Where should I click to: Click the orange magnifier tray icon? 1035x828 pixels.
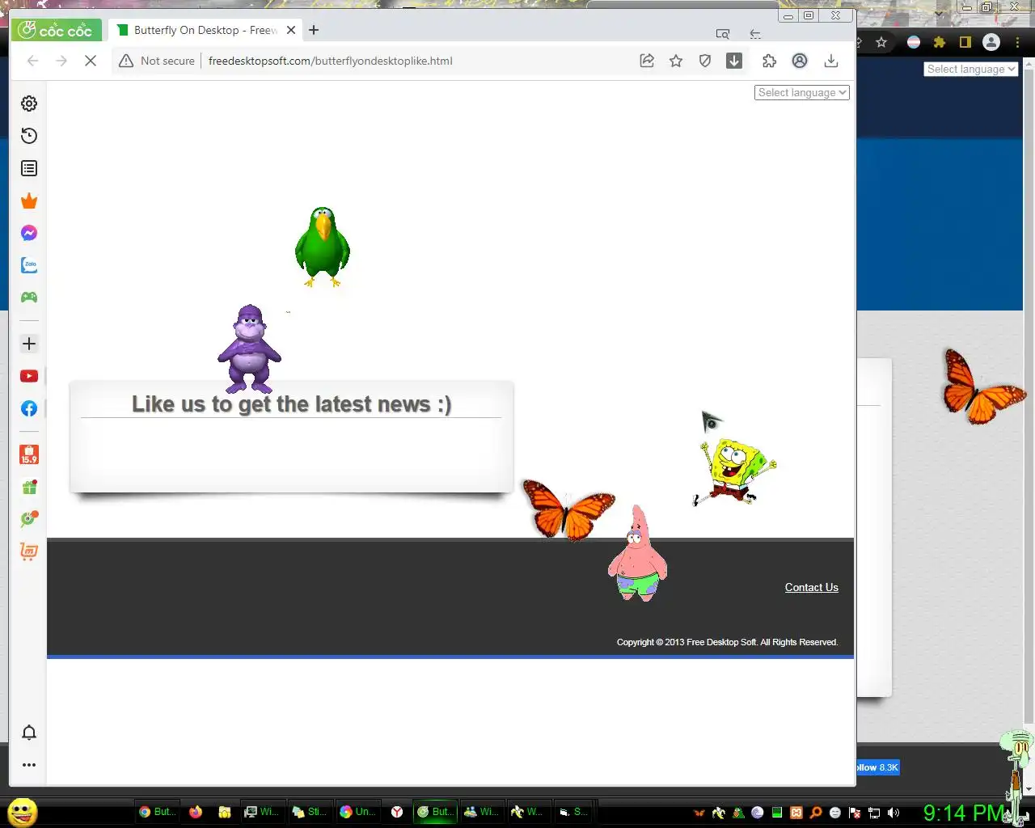coord(816,813)
